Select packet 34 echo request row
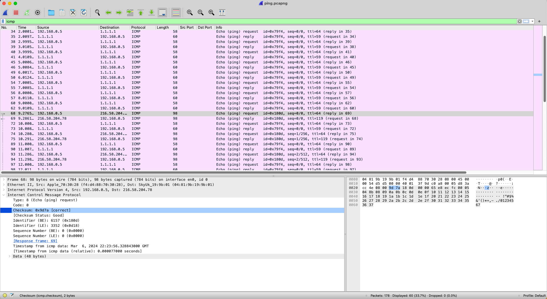This screenshot has height=299, width=547. coord(267,32)
